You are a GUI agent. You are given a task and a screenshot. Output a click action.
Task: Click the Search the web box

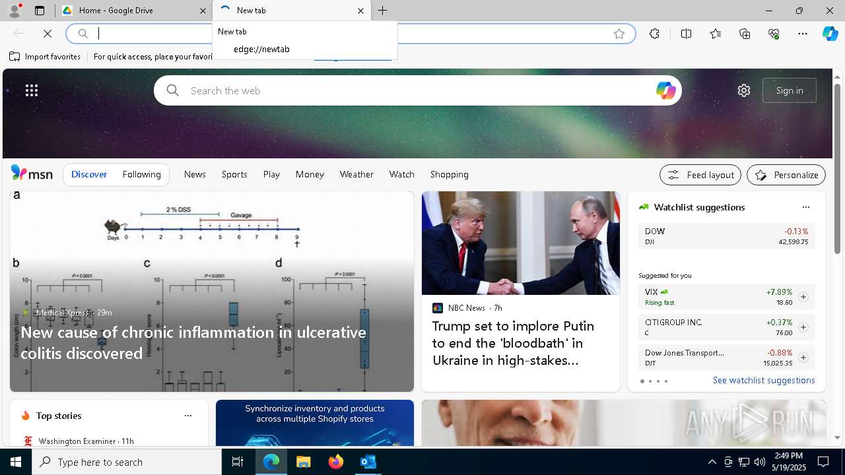tap(417, 90)
